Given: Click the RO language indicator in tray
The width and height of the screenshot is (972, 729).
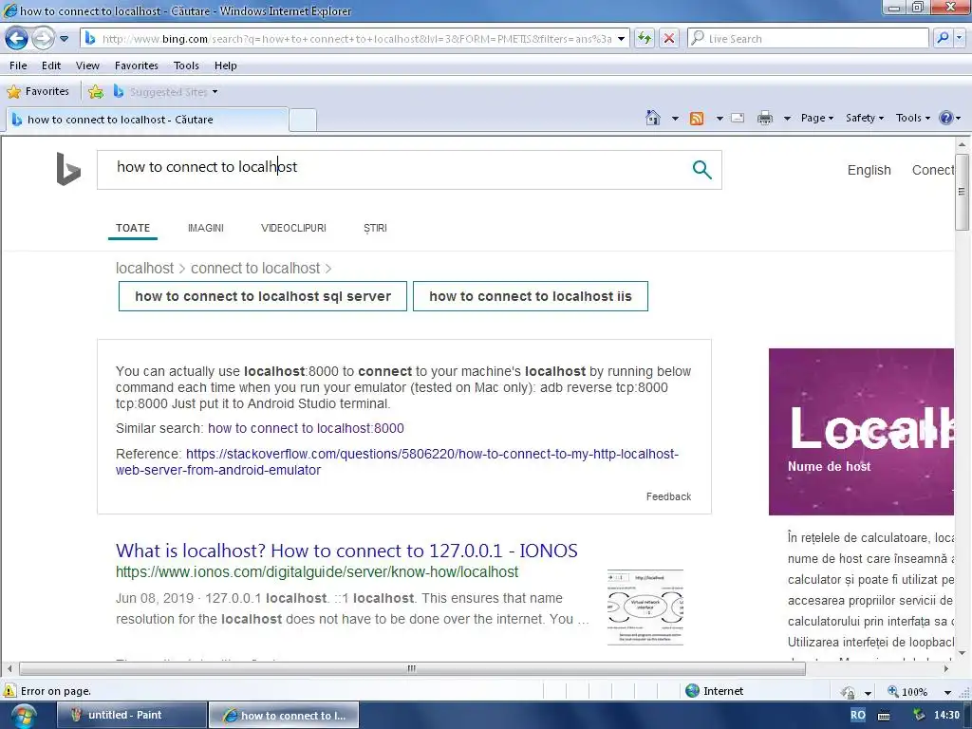Looking at the screenshot, I should click(x=858, y=715).
